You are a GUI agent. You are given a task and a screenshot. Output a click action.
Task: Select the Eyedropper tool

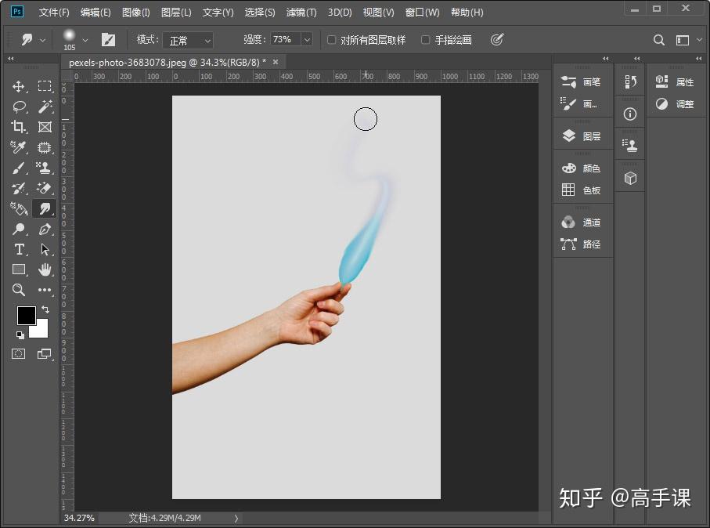19,147
